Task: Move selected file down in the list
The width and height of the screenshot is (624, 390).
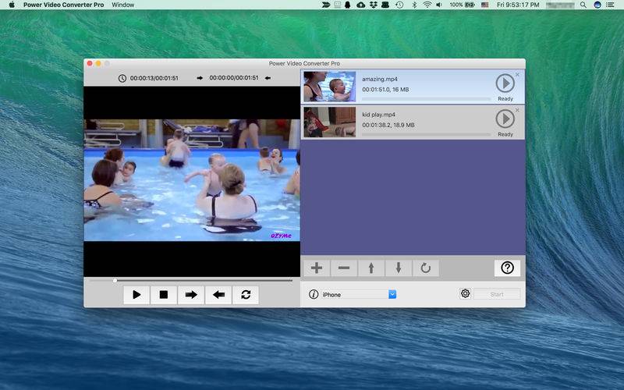Action: coord(399,268)
